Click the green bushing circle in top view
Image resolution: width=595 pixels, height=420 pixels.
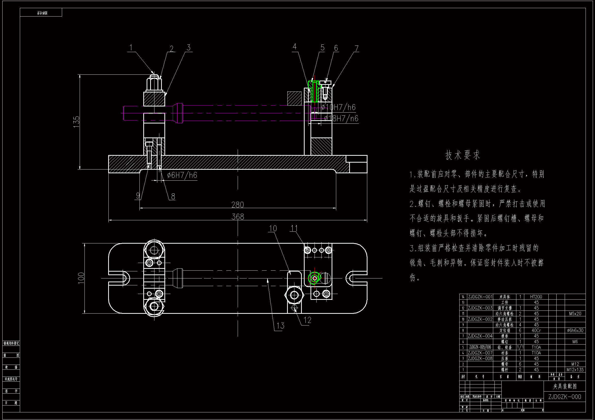pyautogui.click(x=314, y=278)
